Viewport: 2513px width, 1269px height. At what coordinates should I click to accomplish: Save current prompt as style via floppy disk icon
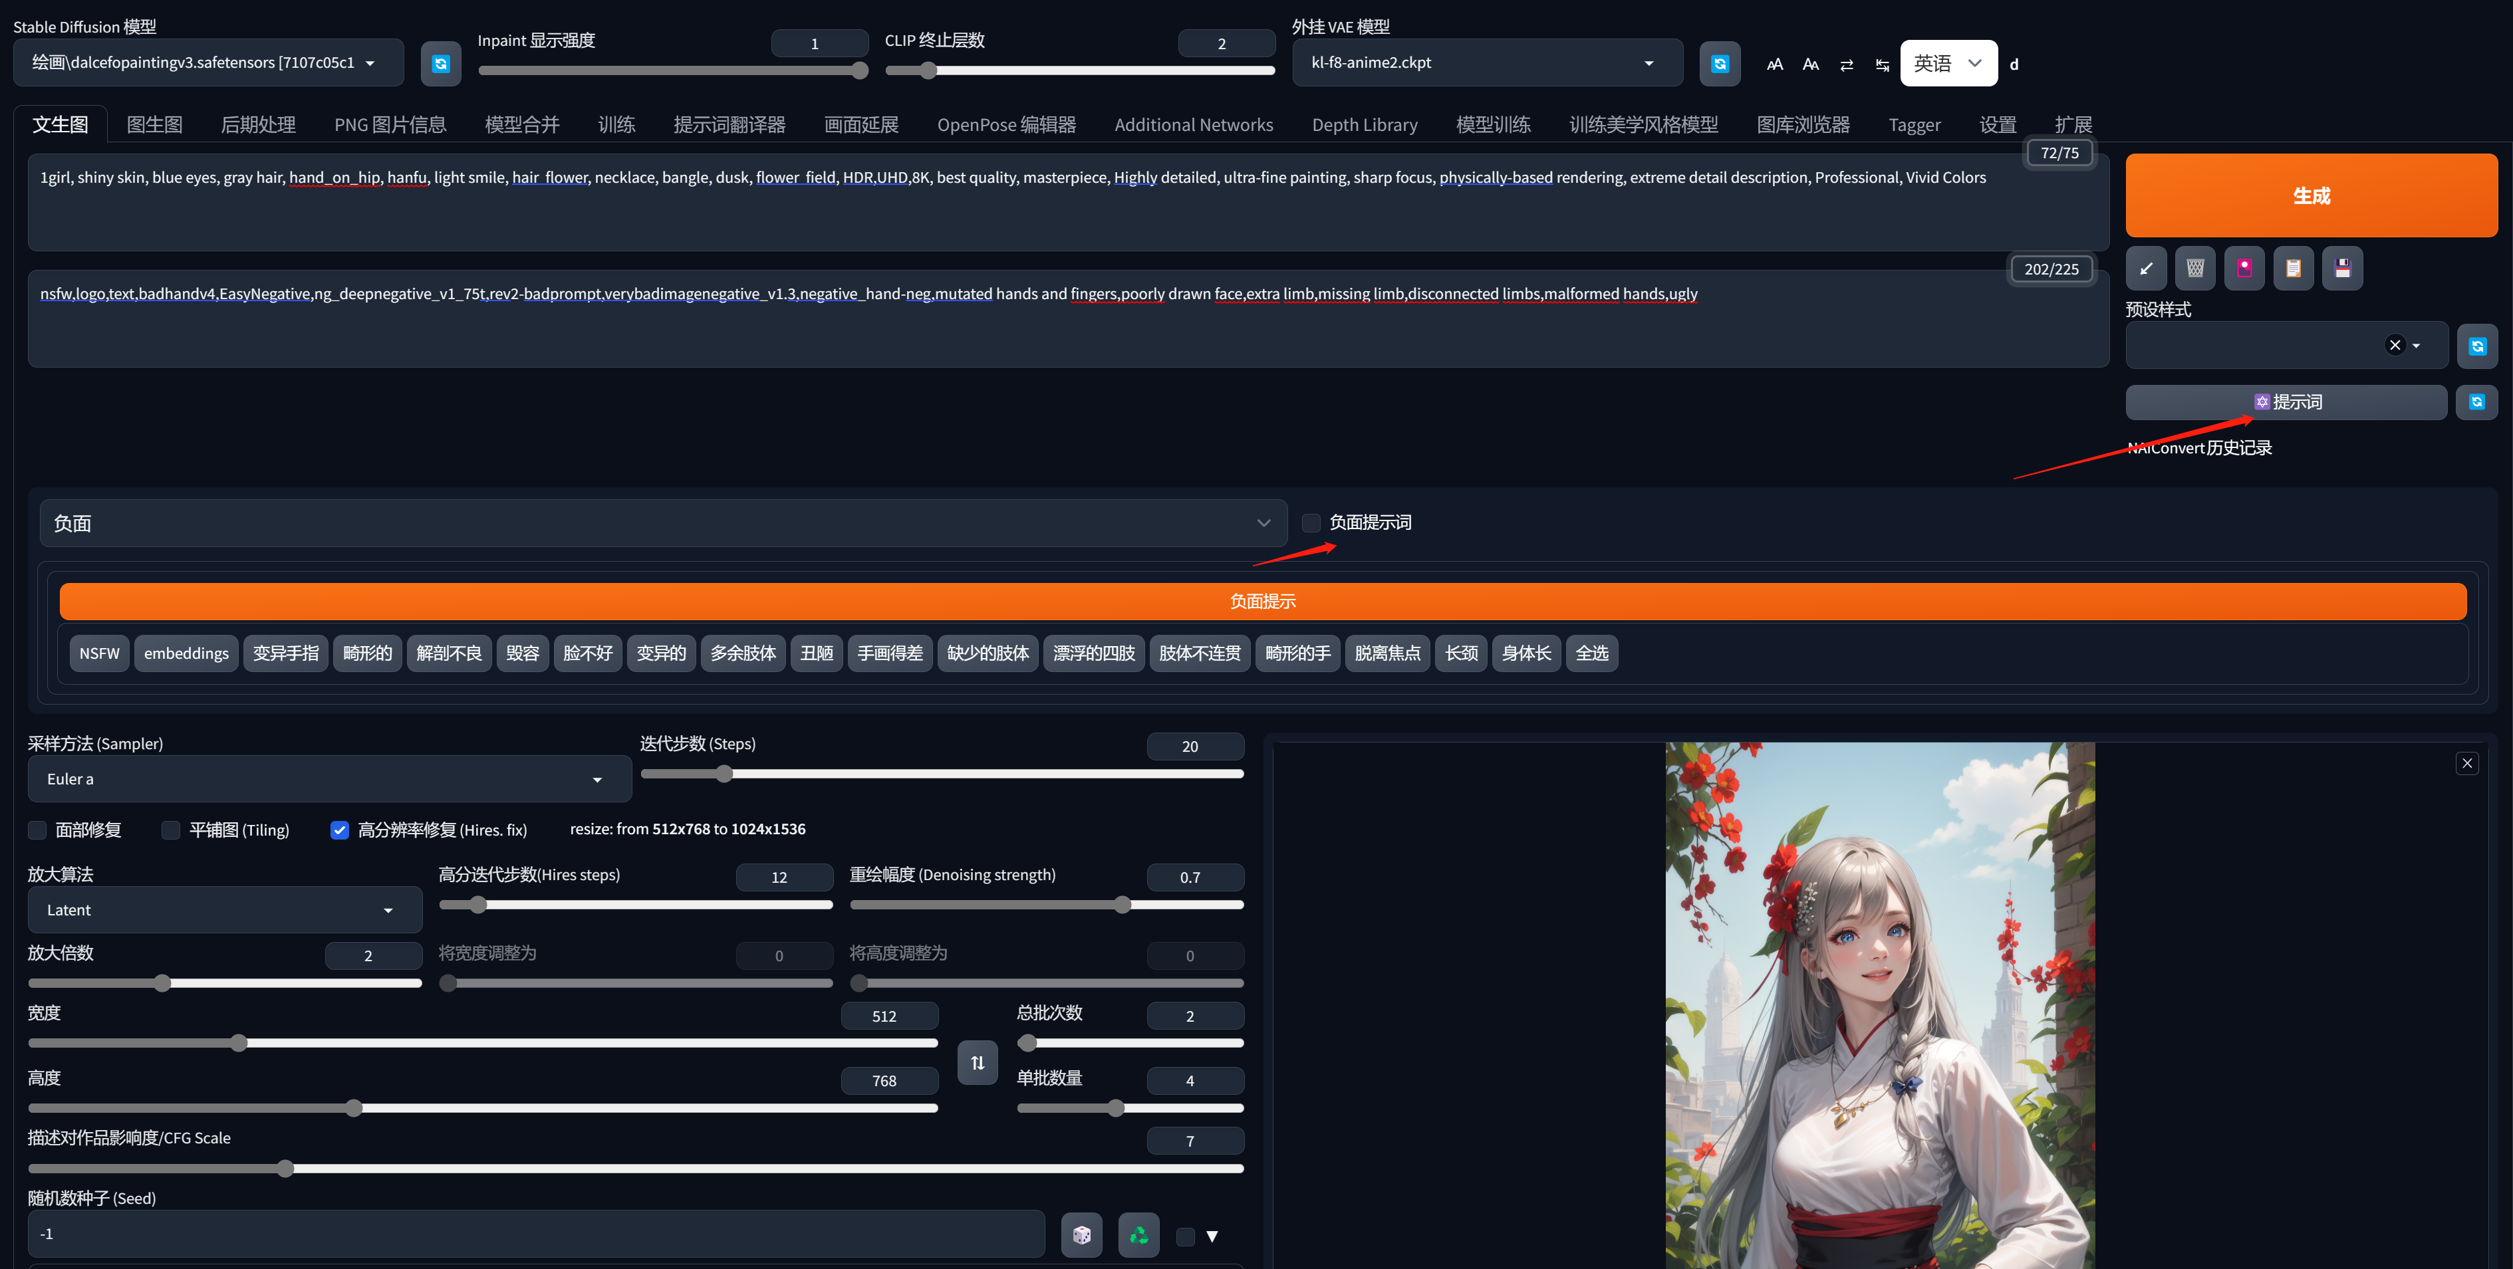(2341, 269)
